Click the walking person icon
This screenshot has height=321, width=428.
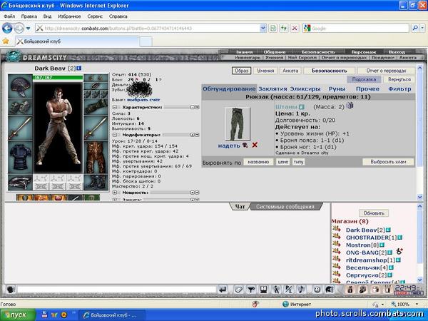coord(276,290)
